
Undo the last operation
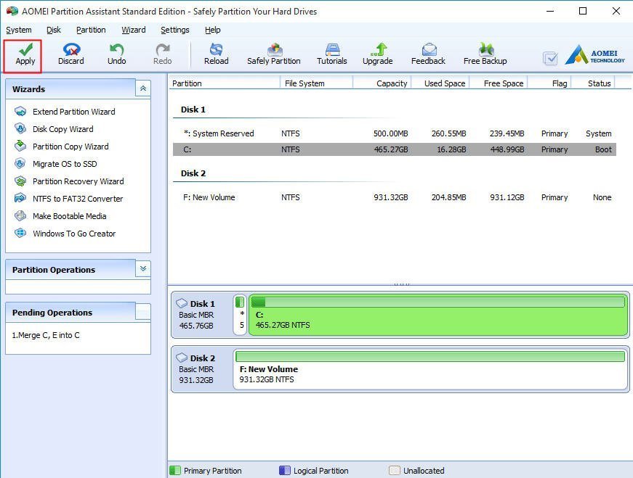(117, 54)
